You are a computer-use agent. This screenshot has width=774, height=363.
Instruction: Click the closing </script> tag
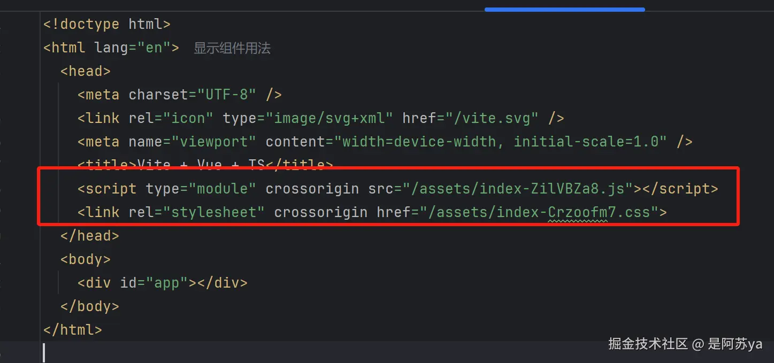pyautogui.click(x=680, y=189)
